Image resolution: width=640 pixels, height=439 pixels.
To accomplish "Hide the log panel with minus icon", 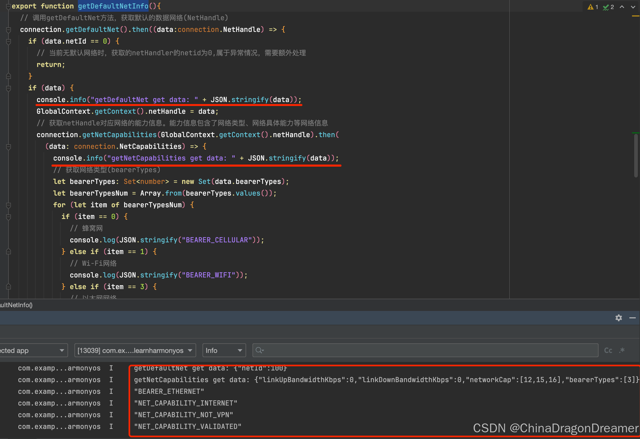I will [x=632, y=318].
